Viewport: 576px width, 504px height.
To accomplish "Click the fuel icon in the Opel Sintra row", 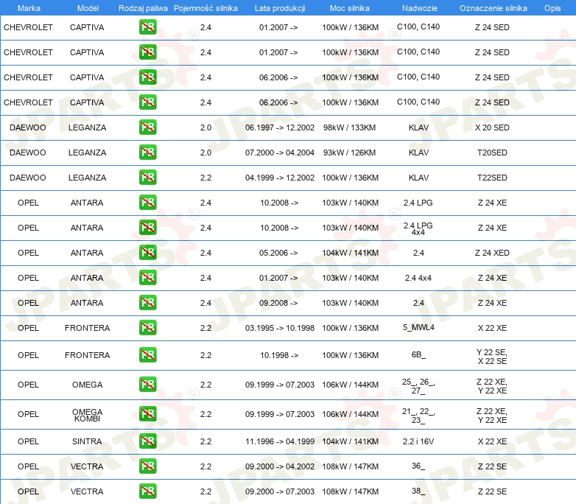I will point(147,441).
